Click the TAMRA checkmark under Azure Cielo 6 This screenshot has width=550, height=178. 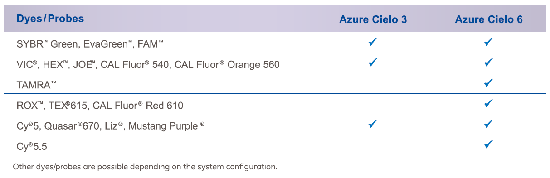[488, 83]
